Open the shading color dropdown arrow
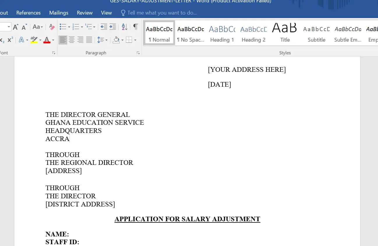The width and height of the screenshot is (378, 246). coord(122,40)
